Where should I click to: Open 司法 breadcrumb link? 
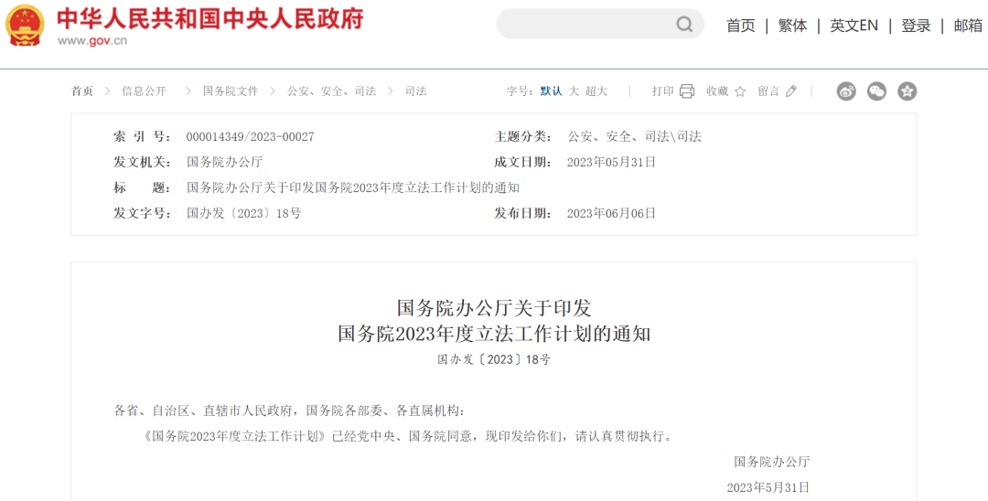[416, 91]
